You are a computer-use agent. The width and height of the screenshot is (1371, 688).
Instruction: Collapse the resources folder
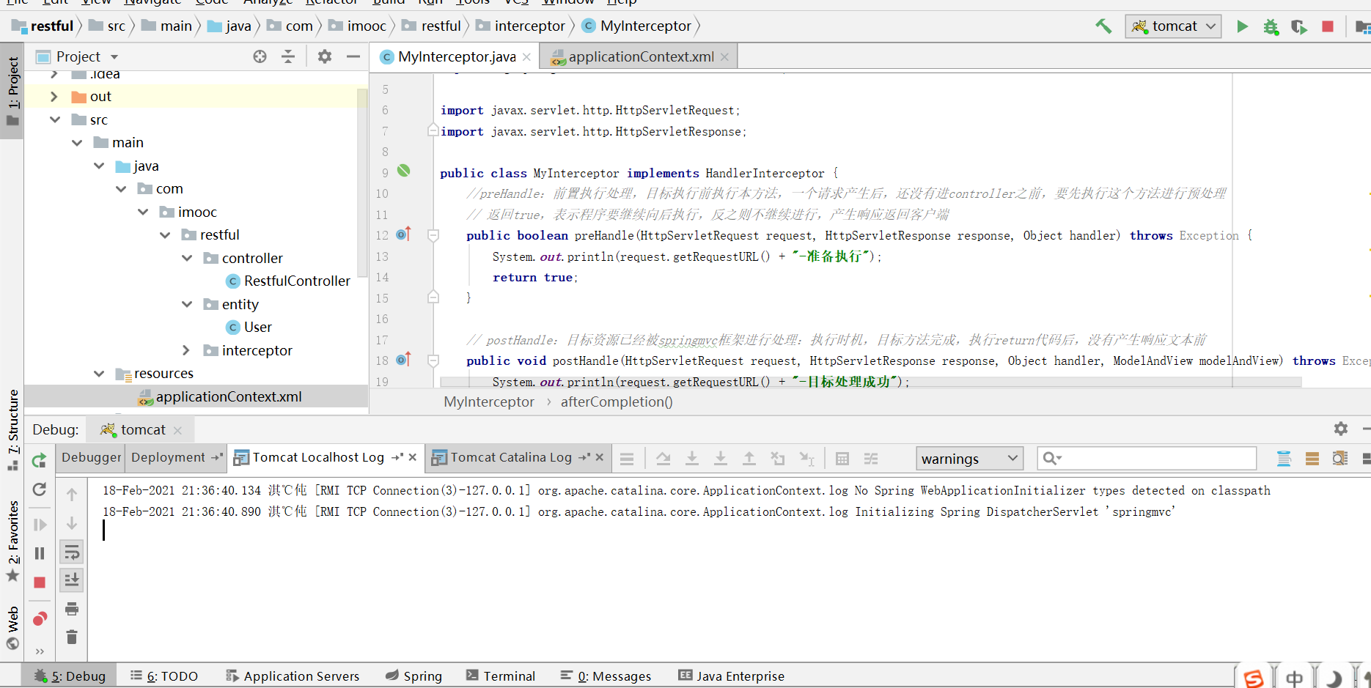(99, 373)
